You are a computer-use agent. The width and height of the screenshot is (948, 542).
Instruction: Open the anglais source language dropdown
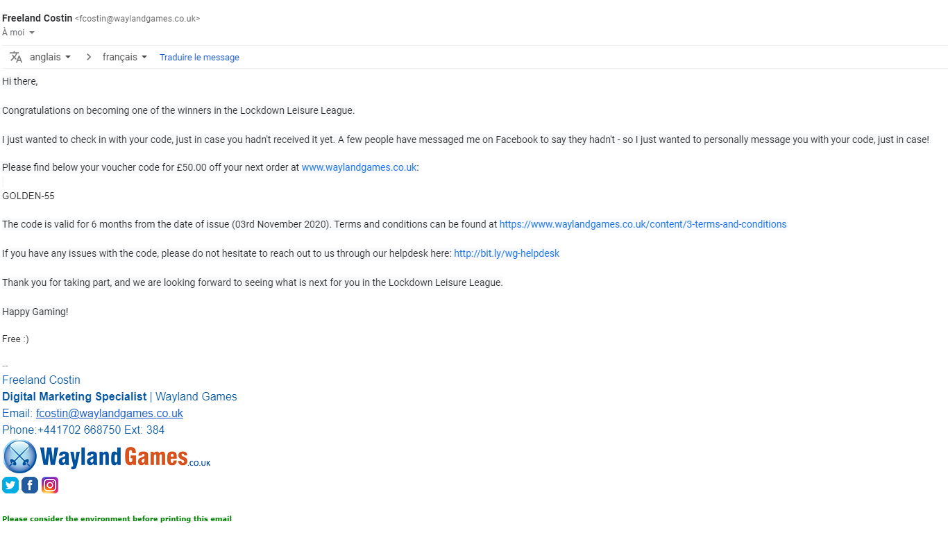coord(50,57)
